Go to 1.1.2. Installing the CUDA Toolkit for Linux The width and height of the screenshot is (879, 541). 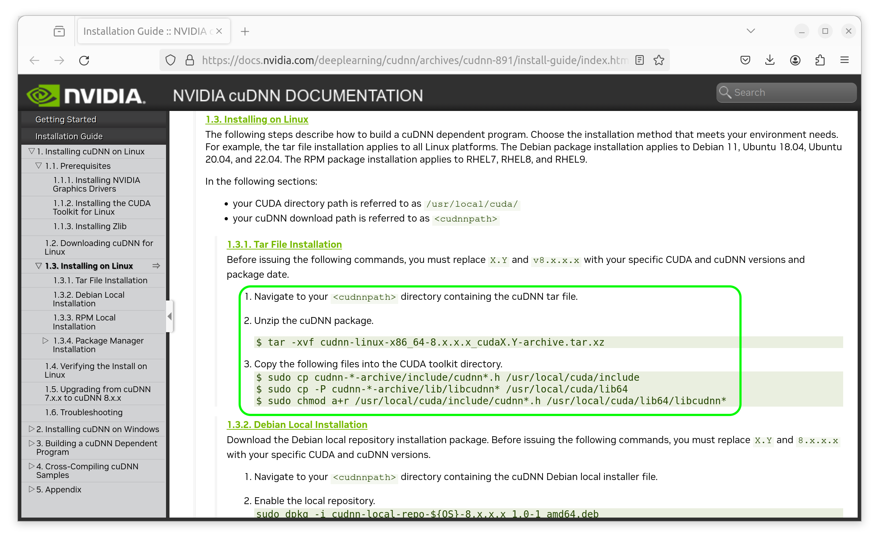[x=102, y=207]
